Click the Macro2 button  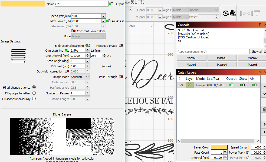252,58
